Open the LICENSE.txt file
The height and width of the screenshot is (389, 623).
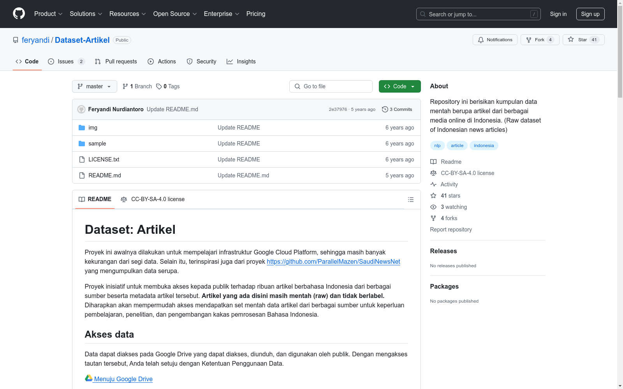[104, 159]
